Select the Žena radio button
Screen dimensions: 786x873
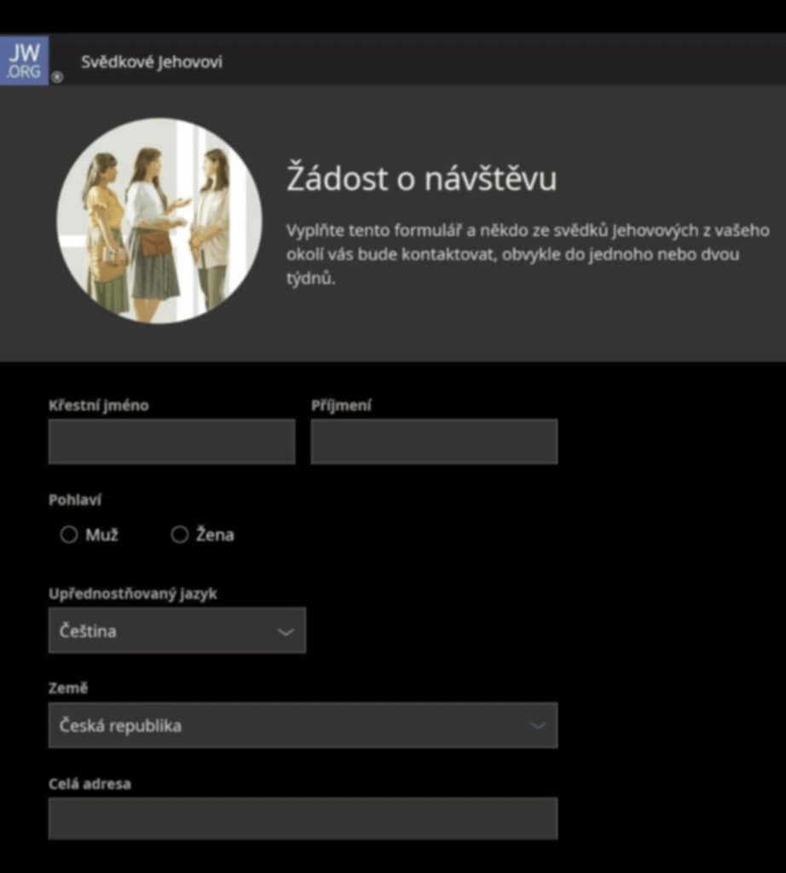click(180, 535)
